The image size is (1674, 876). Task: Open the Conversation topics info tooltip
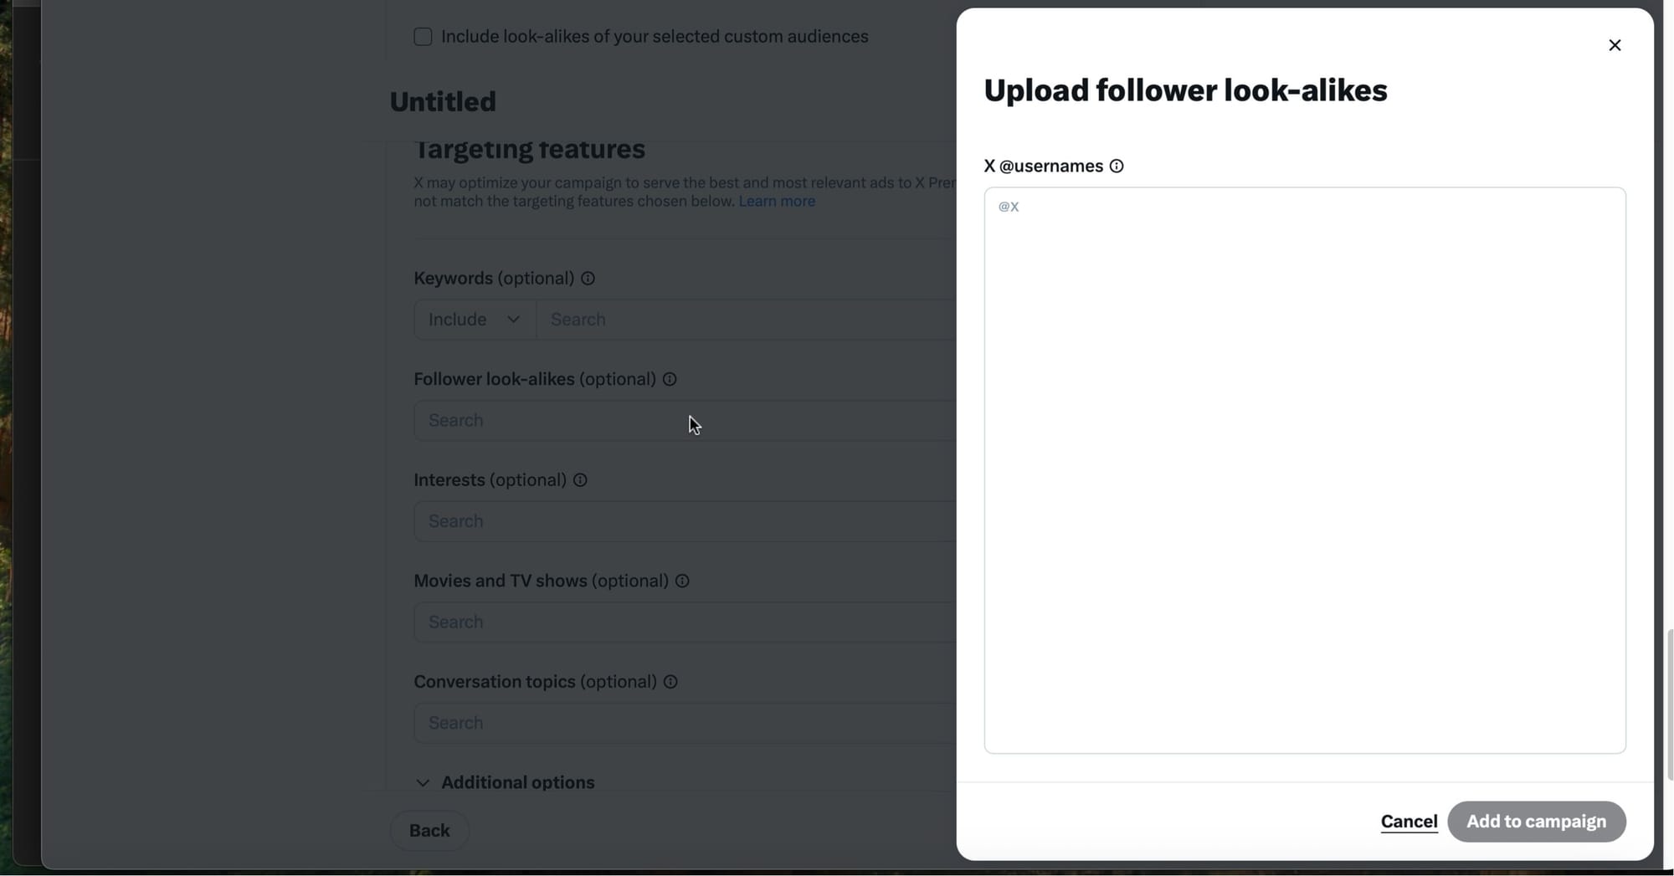(671, 681)
